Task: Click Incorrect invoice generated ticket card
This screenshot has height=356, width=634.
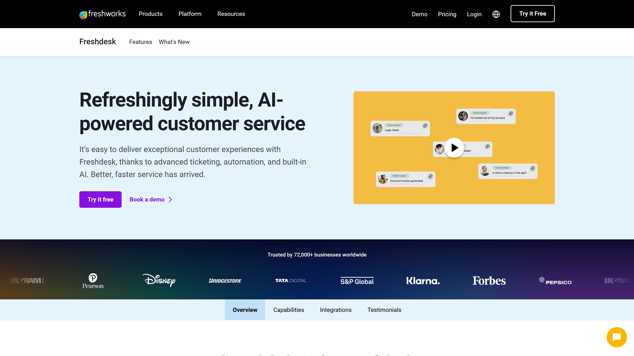Action: (x=405, y=179)
